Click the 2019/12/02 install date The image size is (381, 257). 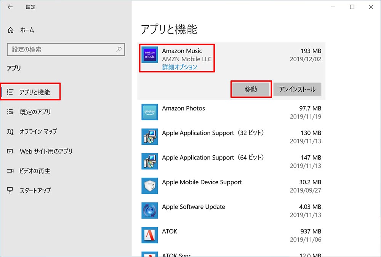[x=306, y=59]
